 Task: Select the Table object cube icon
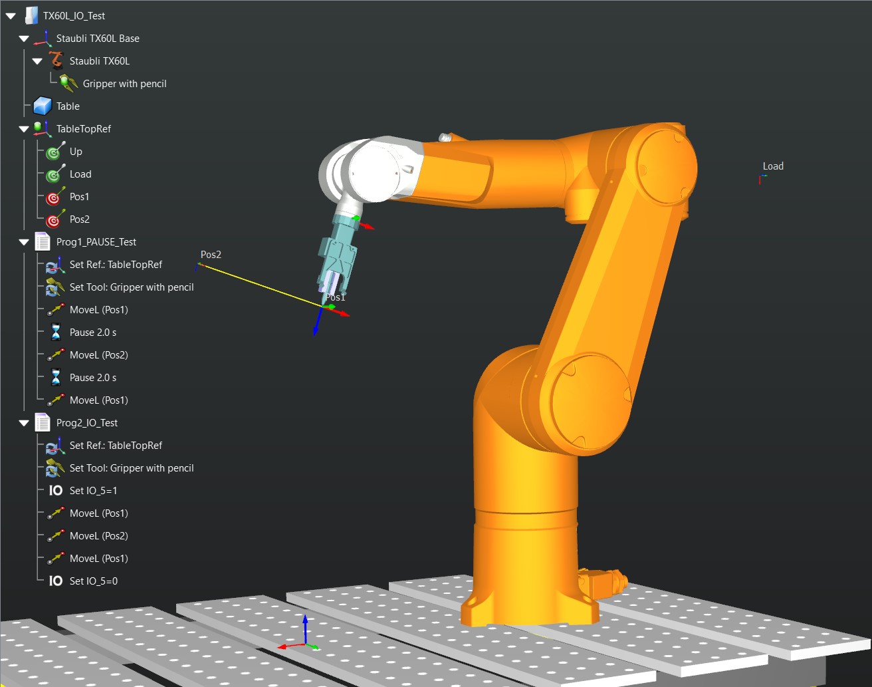pyautogui.click(x=43, y=106)
